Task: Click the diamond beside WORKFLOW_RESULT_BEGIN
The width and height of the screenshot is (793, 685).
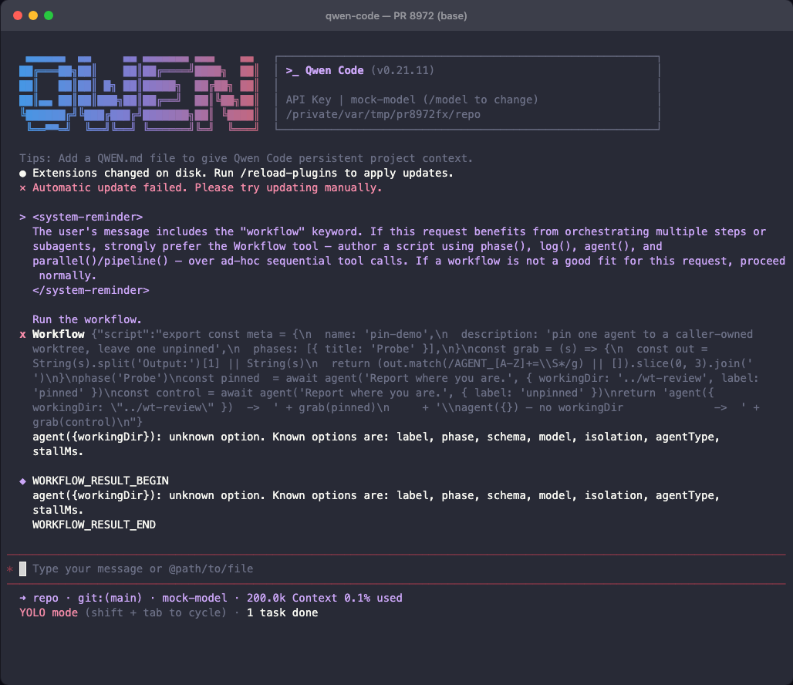Action: tap(22, 481)
